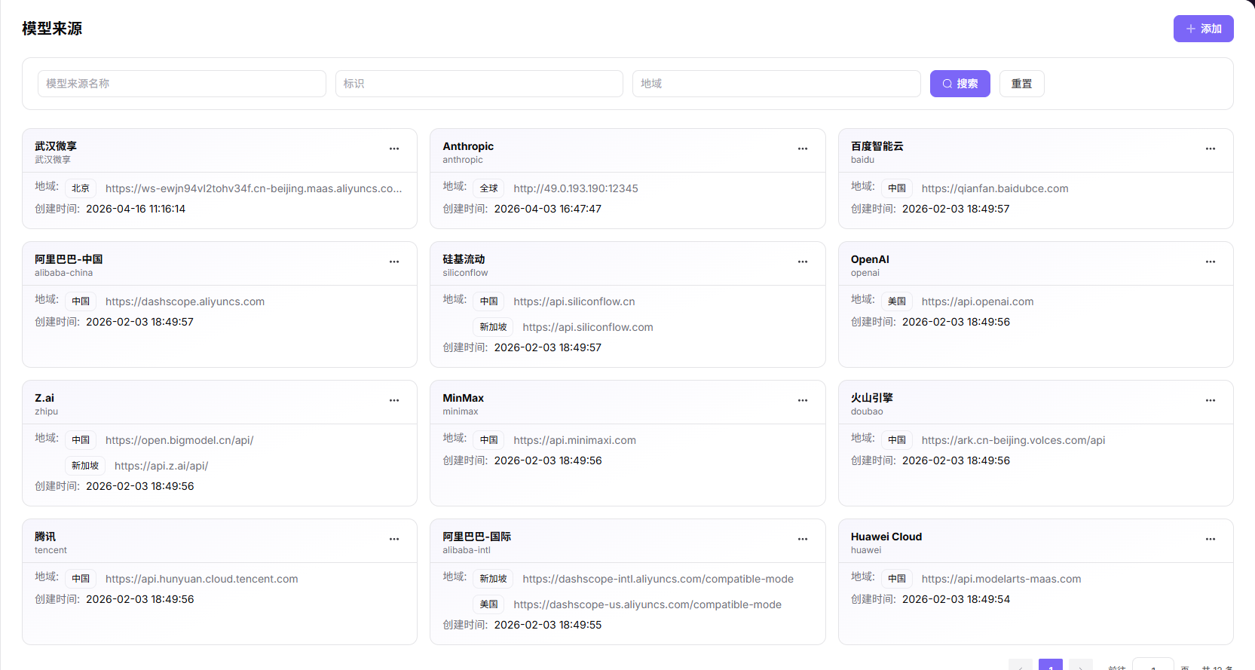The height and width of the screenshot is (670, 1255).
Task: Click the http://49.0.193.190:12345 address
Action: point(576,188)
